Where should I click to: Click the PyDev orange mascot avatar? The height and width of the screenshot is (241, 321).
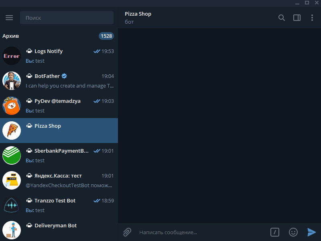(12, 106)
